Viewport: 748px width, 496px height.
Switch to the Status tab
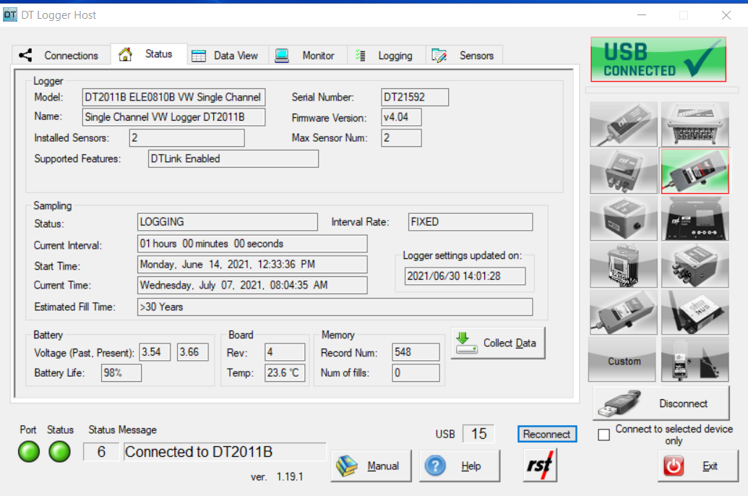click(149, 54)
